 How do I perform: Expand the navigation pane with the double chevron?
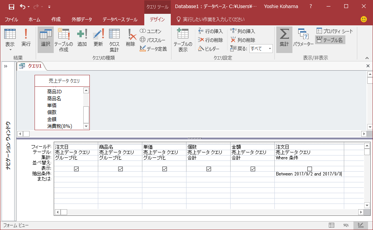(x=5, y=66)
